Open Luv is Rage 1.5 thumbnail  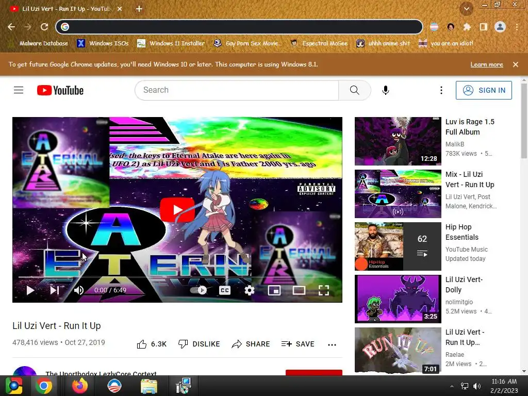tap(398, 141)
